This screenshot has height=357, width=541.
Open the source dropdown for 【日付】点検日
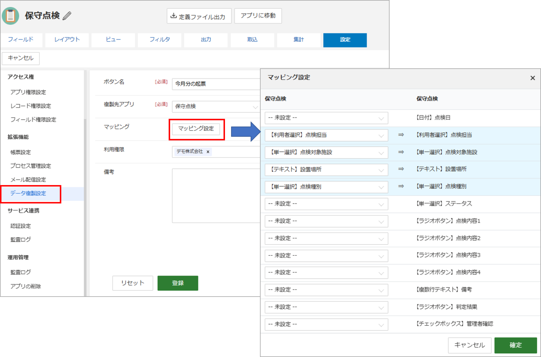click(326, 118)
